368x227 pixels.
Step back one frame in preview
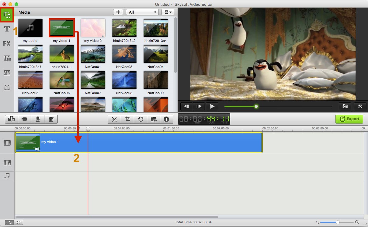186,106
